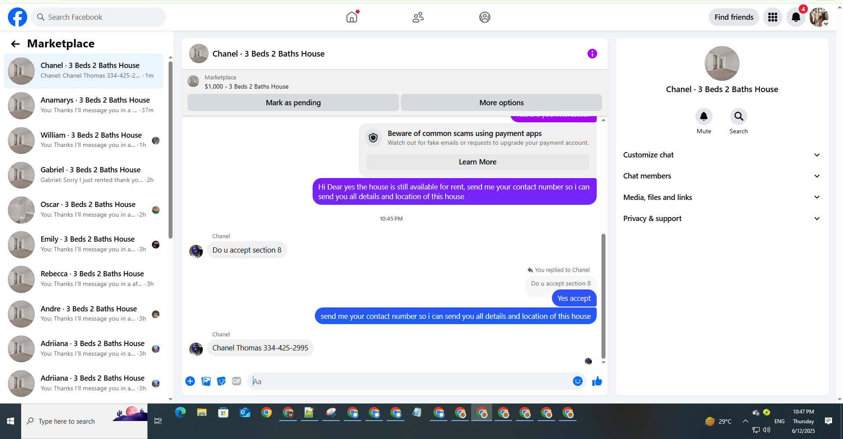Click the Search Facebook field
This screenshot has width=843, height=439.
(x=98, y=17)
